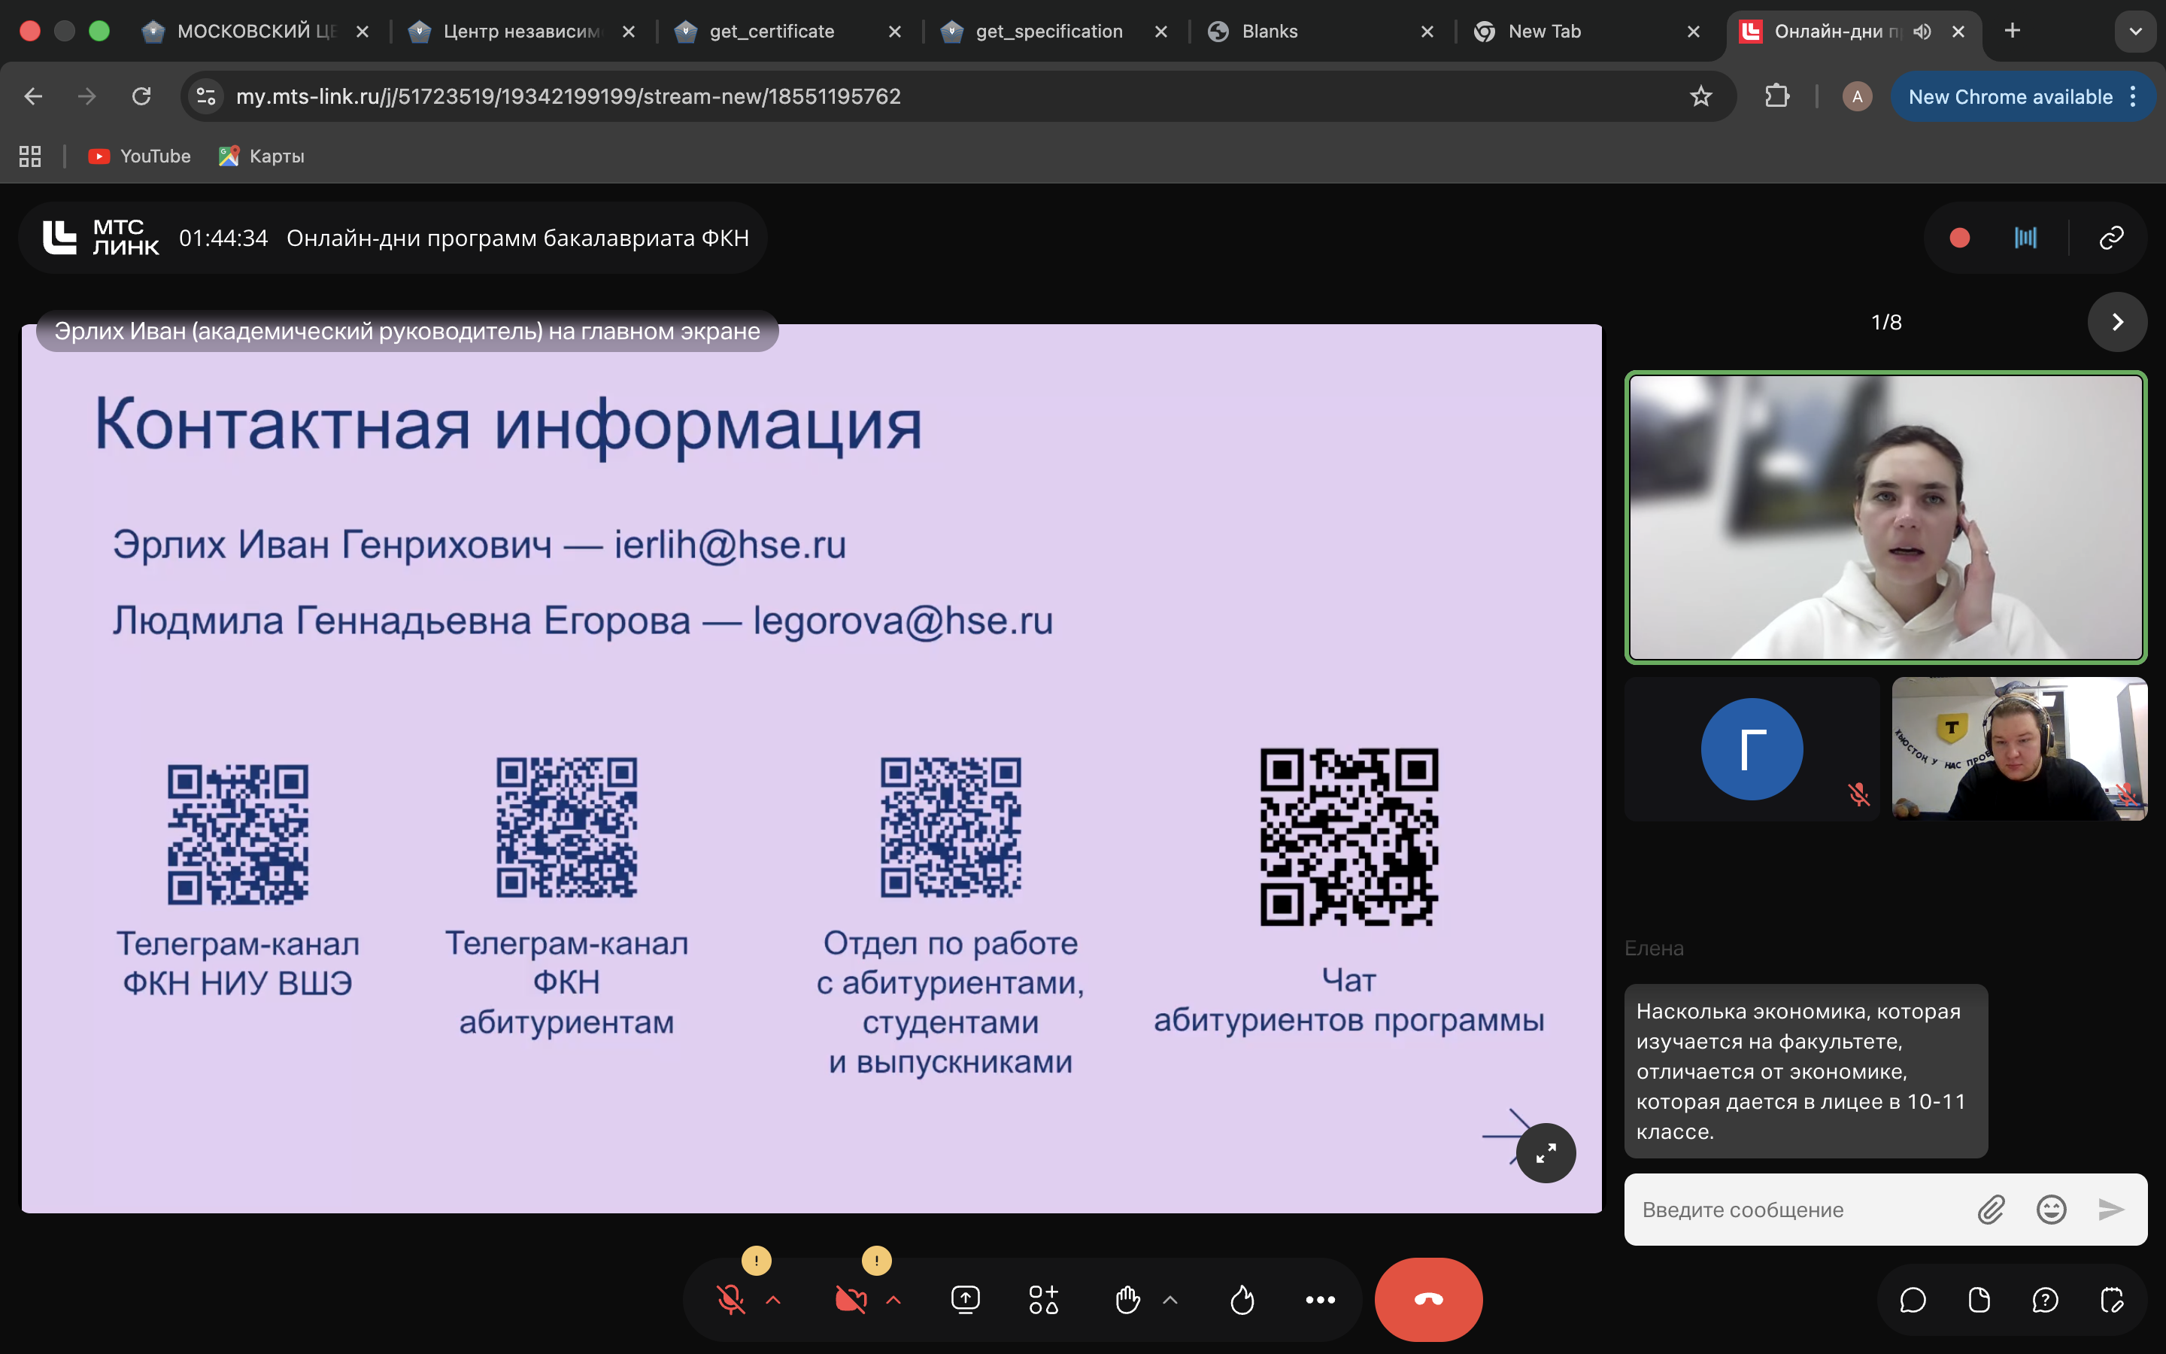Image resolution: width=2166 pixels, height=1354 pixels.
Task: Select the headphones participant video tile
Action: (x=2019, y=748)
